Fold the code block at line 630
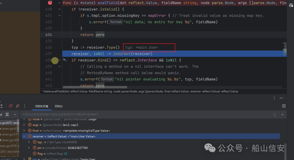294x160 pixels. (59, 9)
